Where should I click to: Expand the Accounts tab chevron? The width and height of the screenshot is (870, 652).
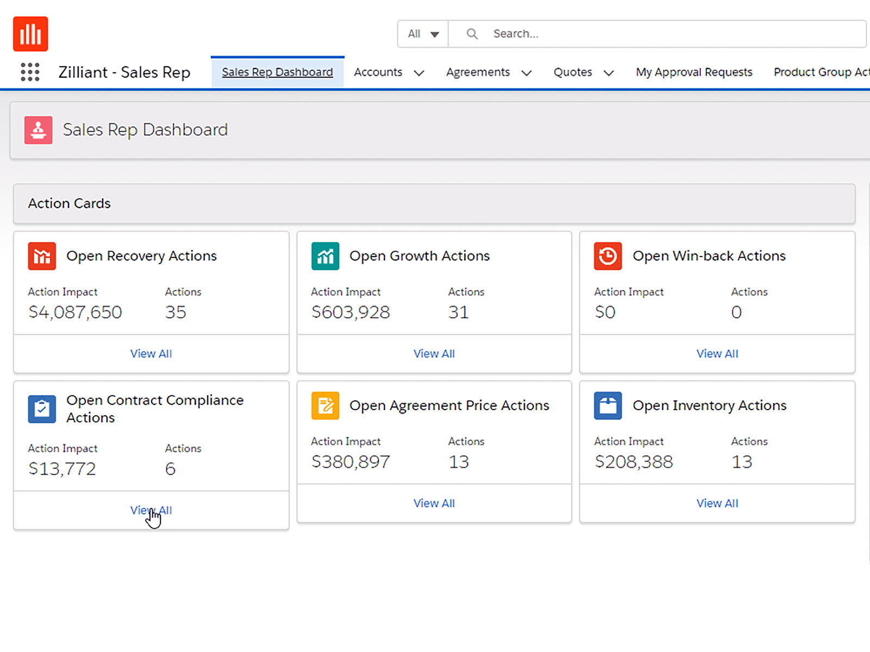coord(419,73)
